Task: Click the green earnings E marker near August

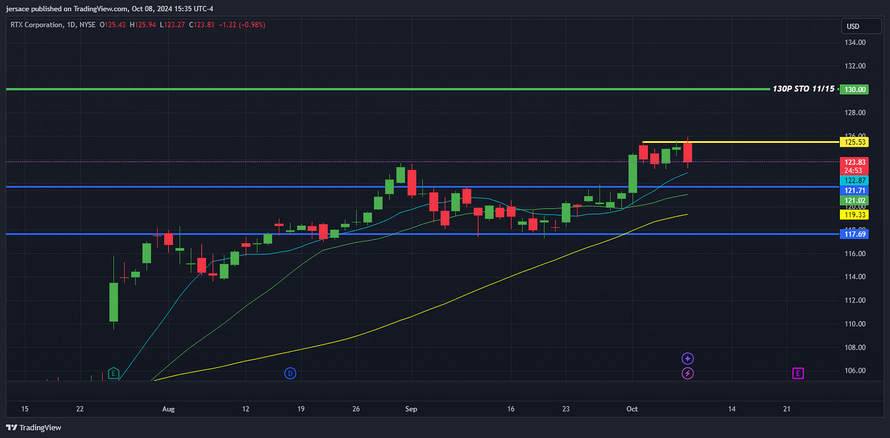Action: [113, 373]
